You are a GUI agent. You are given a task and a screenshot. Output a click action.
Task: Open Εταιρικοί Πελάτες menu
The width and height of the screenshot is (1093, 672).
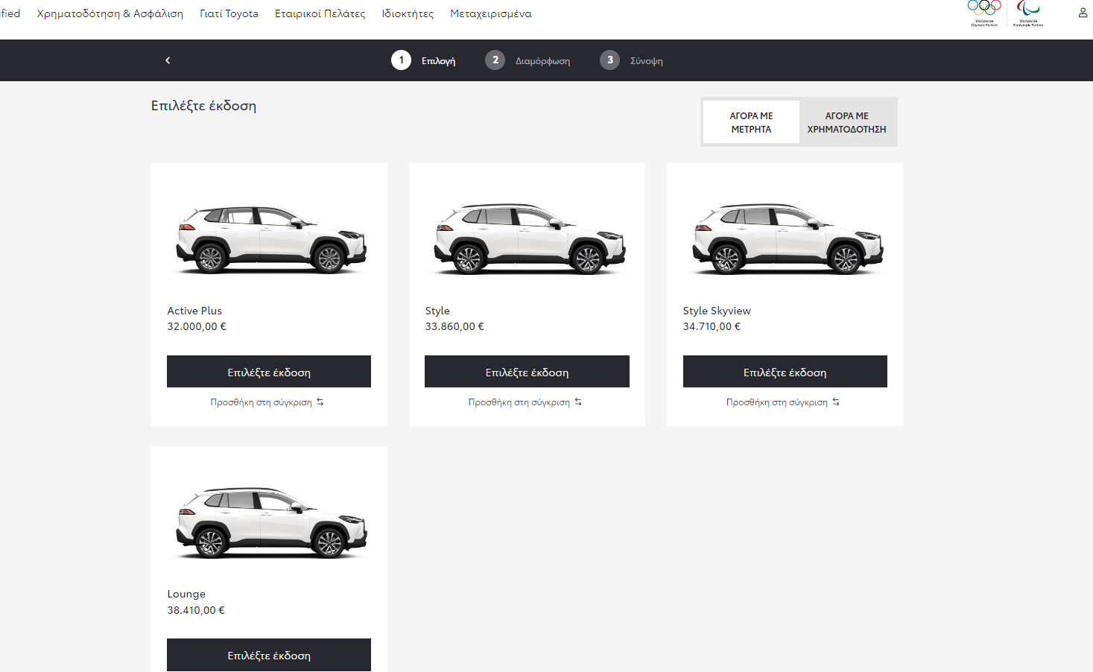coord(320,13)
